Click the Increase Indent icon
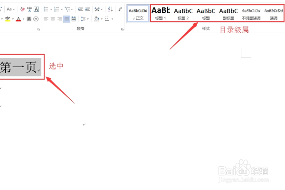Screen dimensions: 285x190 click(x=87, y=9)
